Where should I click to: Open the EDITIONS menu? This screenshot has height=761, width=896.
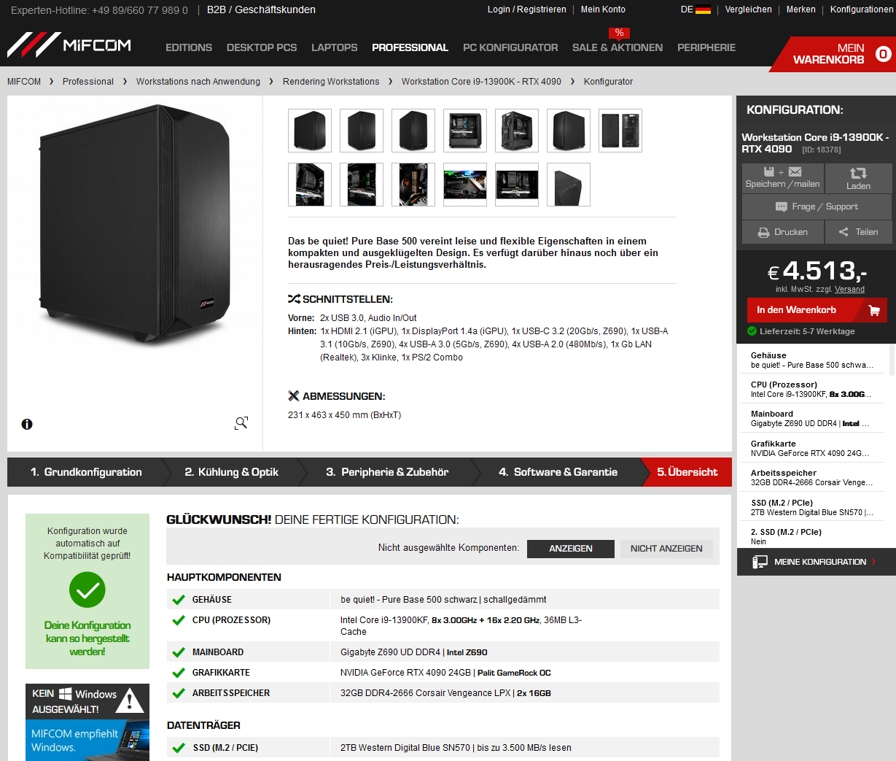point(189,47)
